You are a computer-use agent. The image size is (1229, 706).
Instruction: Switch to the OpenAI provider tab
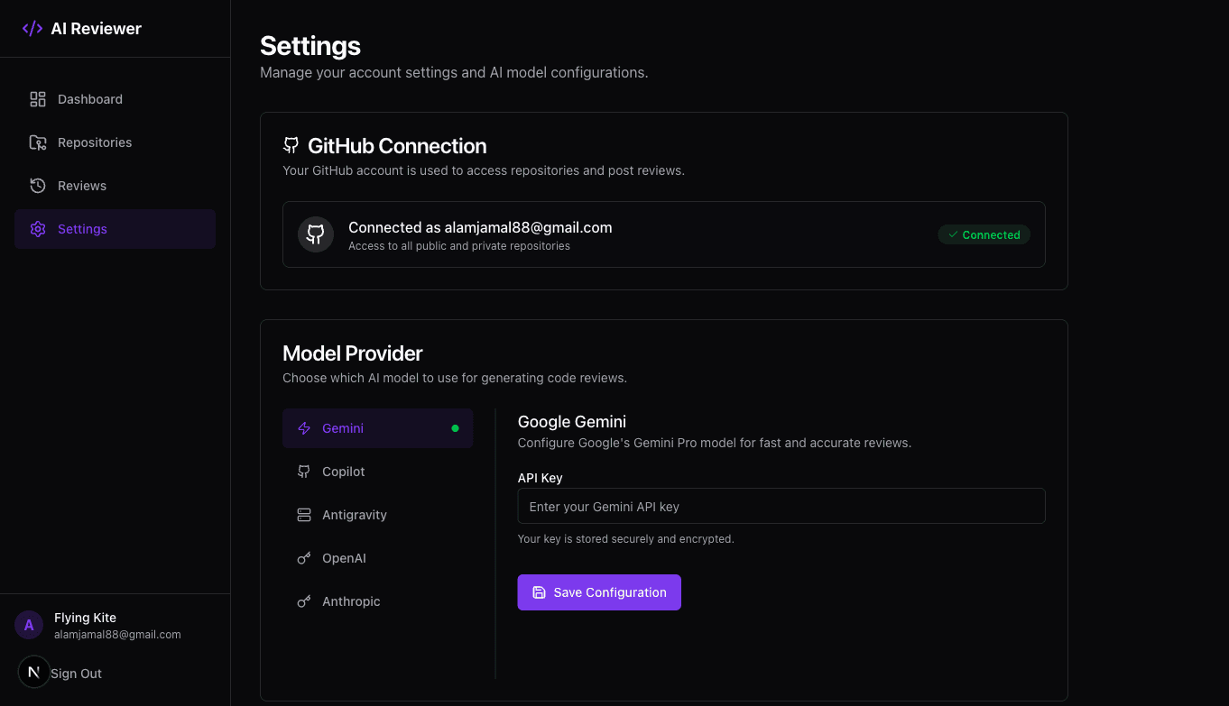[377, 558]
